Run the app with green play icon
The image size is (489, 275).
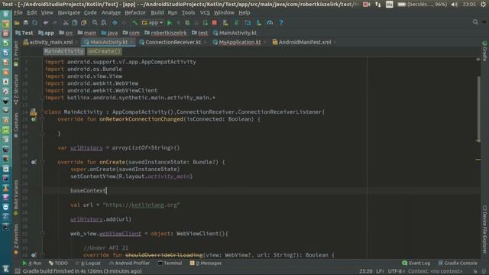click(x=170, y=22)
